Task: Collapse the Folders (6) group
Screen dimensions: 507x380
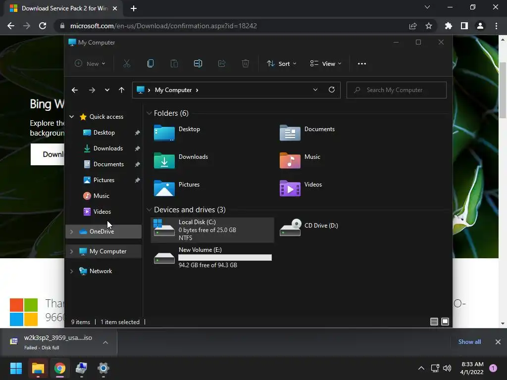Action: [x=149, y=113]
